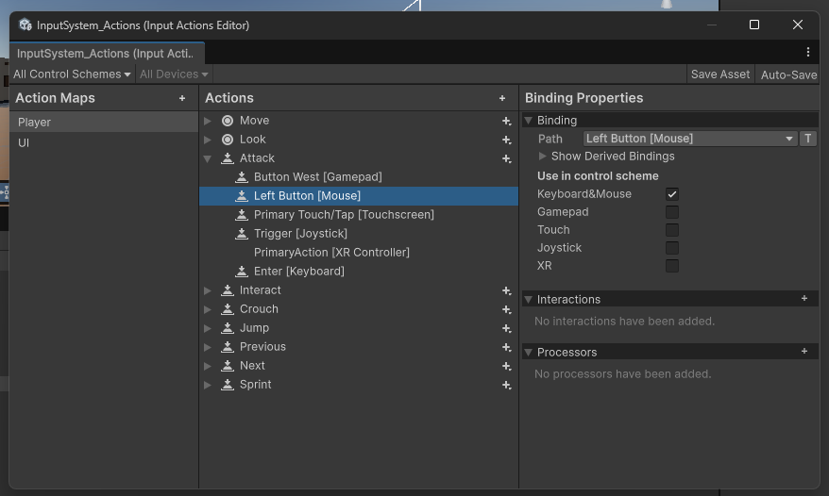This screenshot has width=829, height=496.
Task: Add a new action in Actions header
Action: [x=502, y=98]
